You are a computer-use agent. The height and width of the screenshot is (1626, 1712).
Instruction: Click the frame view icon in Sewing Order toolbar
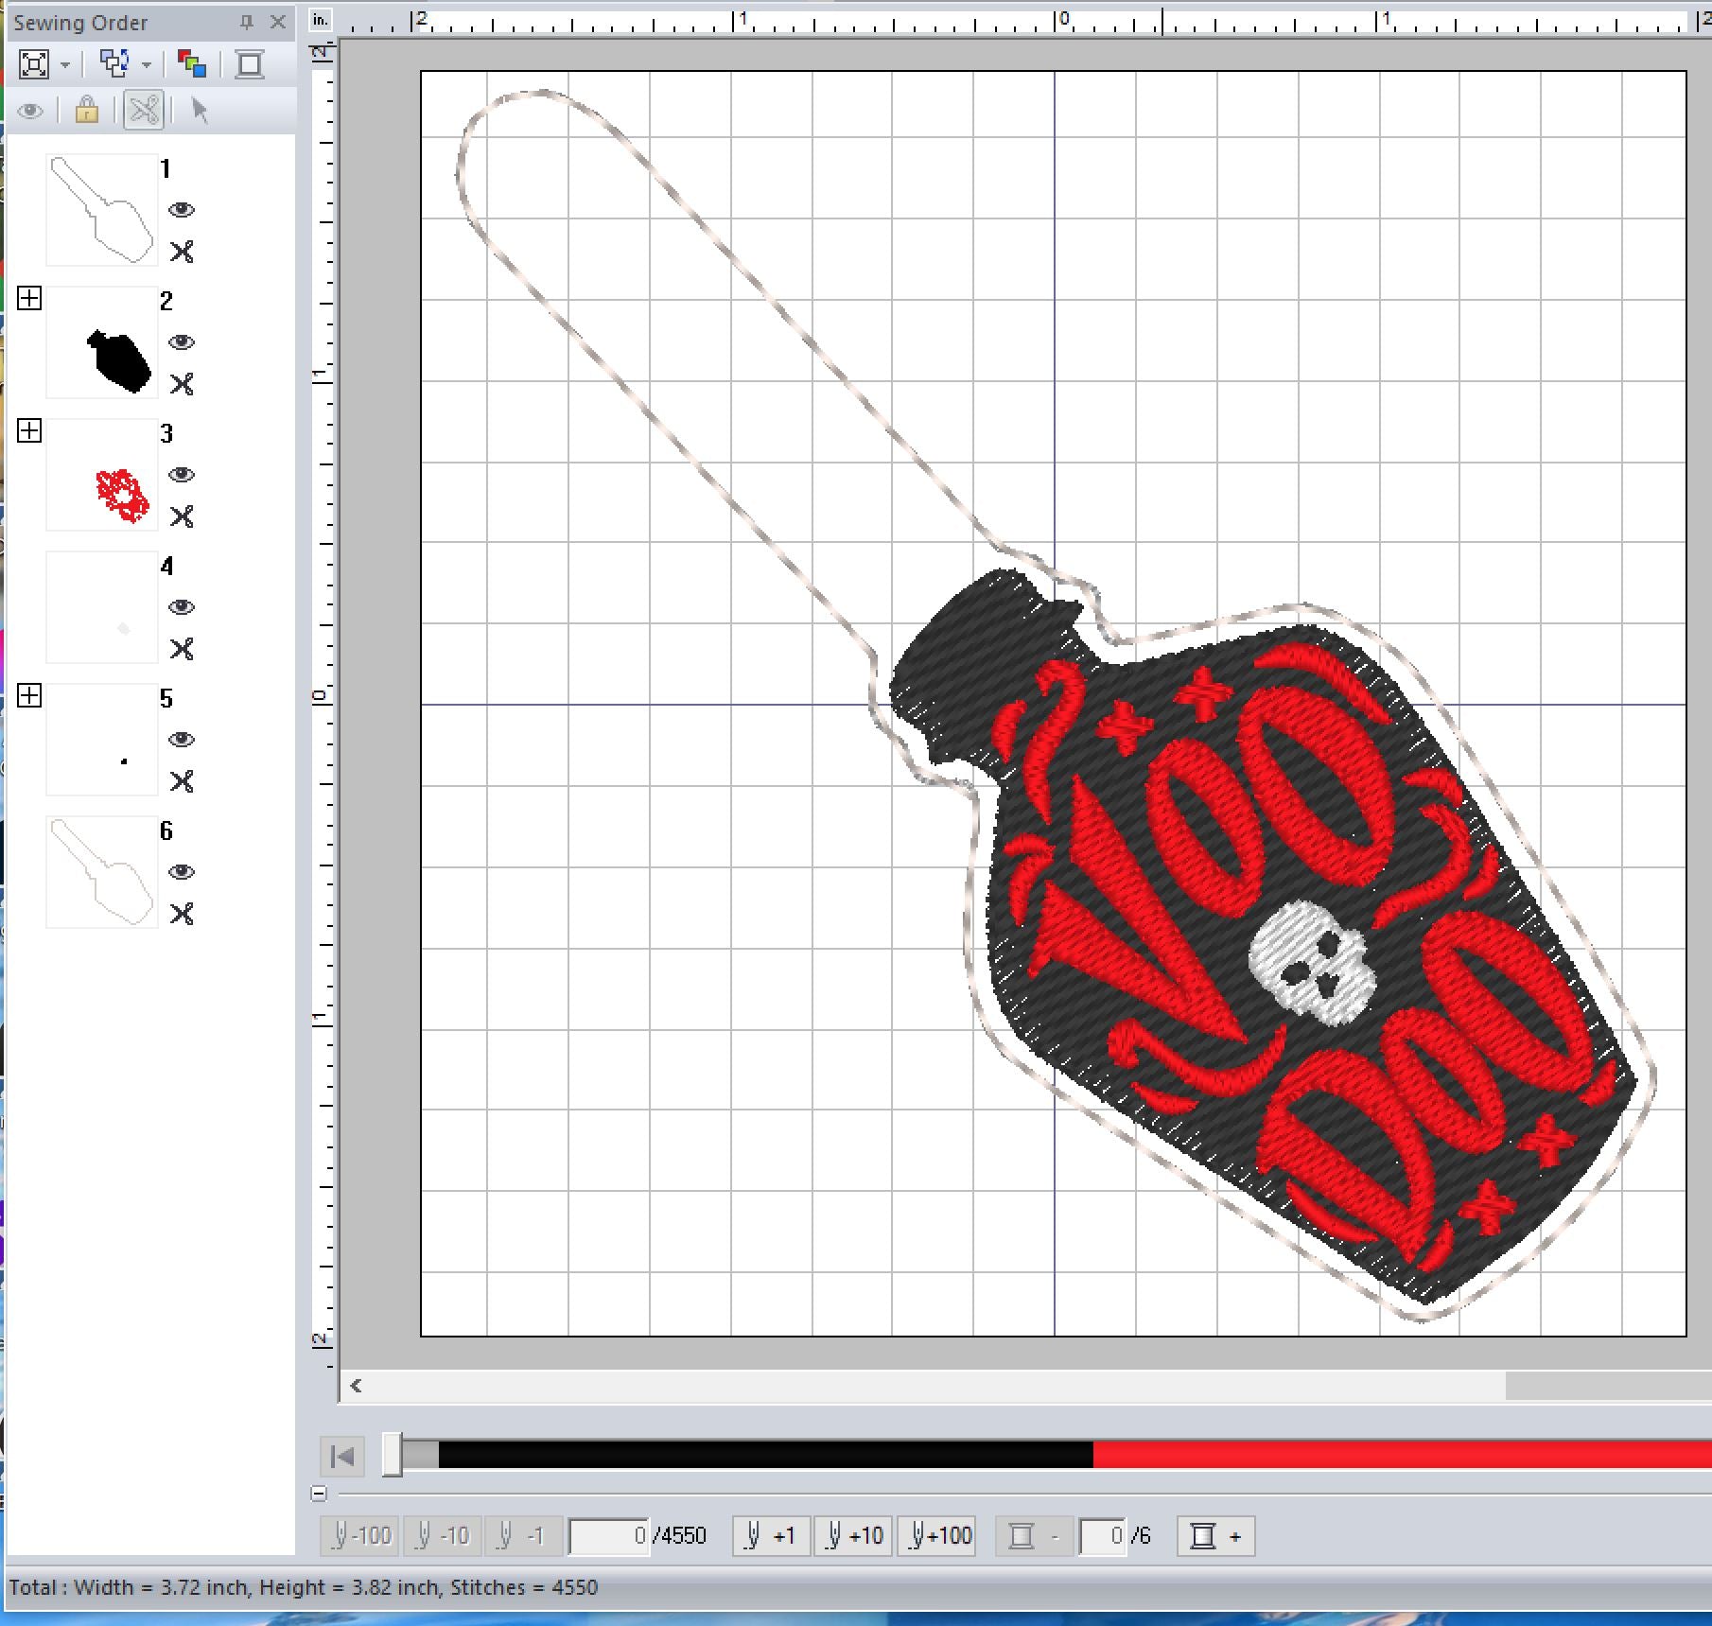tap(250, 64)
